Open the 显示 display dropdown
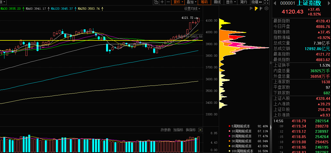331x153 pixels. pyautogui.click(x=231, y=2)
